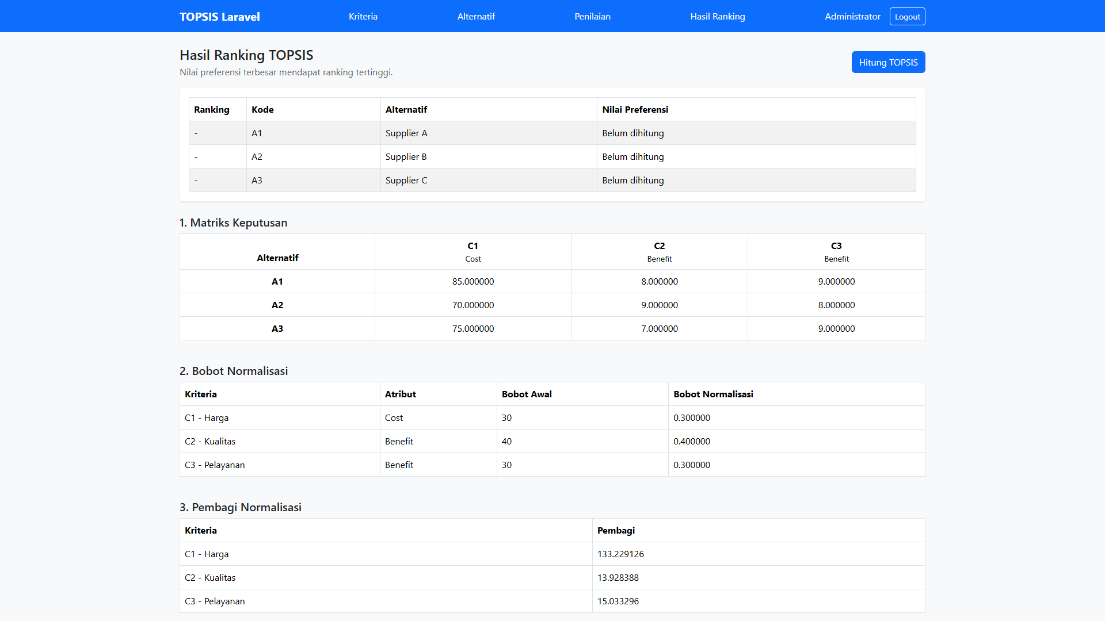Click the C1 Cost column header
This screenshot has width=1105, height=621.
473,252
